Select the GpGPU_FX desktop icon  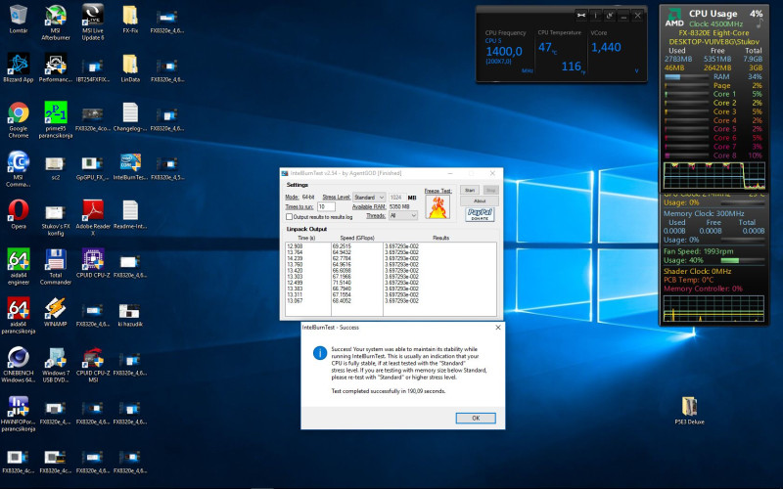[x=92, y=163]
